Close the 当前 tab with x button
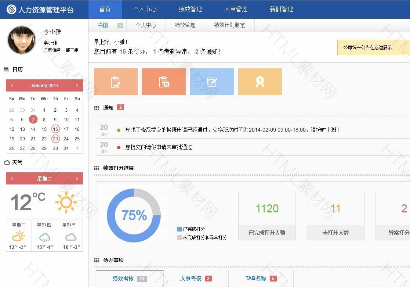 [x=120, y=25]
